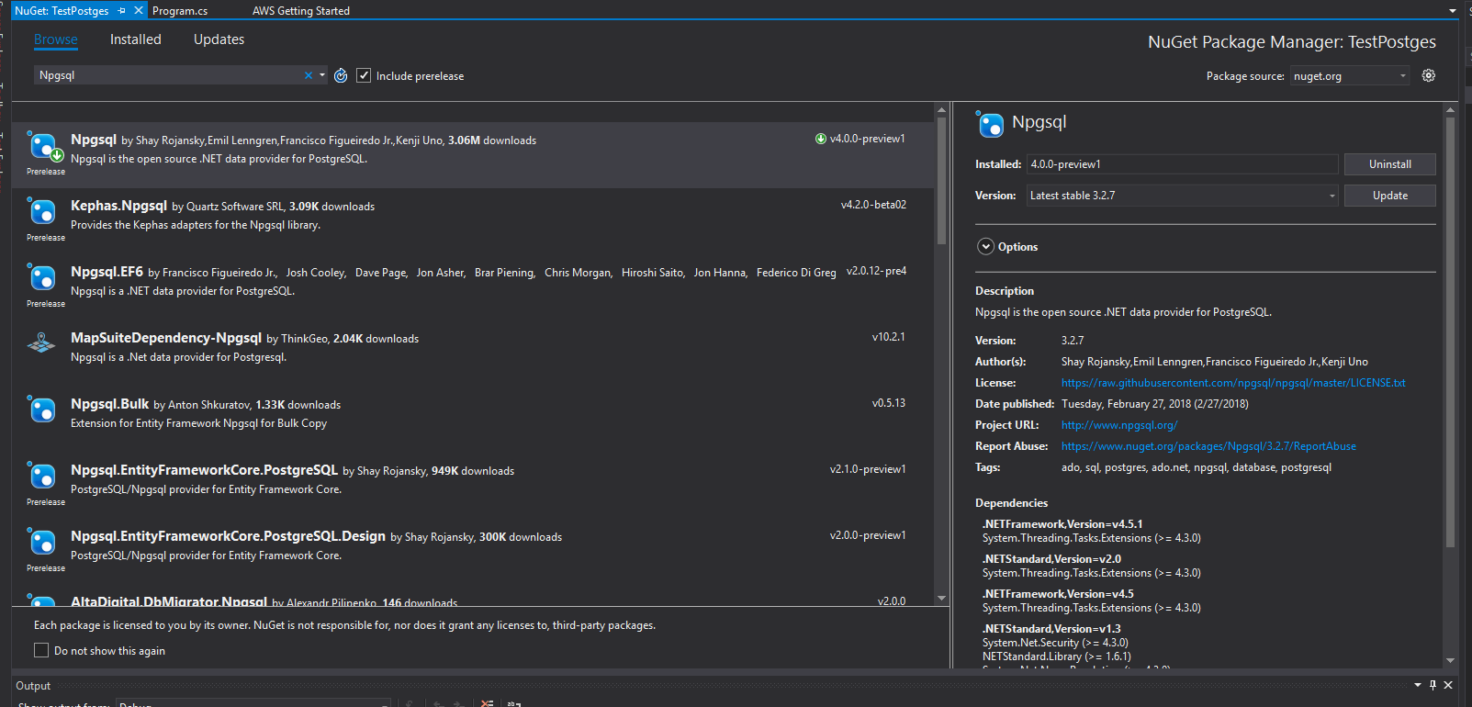Click the v4.2.0-beta02 version text
Screen dimensions: 1472x707
pos(873,205)
